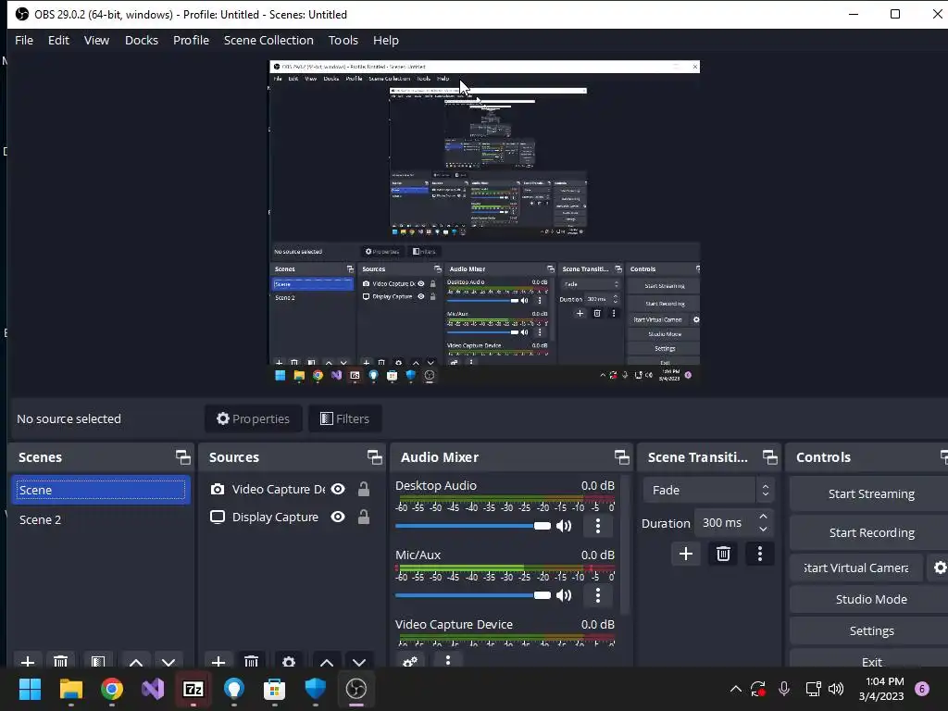Select Scene 2 in Scenes list
Image resolution: width=948 pixels, height=711 pixels.
point(100,519)
